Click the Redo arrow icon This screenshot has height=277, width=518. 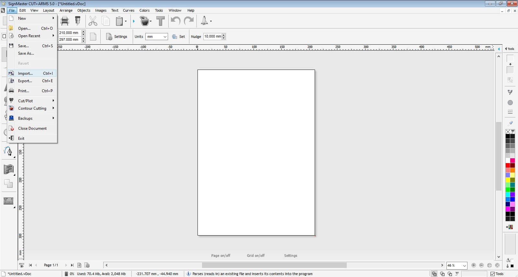click(x=189, y=21)
